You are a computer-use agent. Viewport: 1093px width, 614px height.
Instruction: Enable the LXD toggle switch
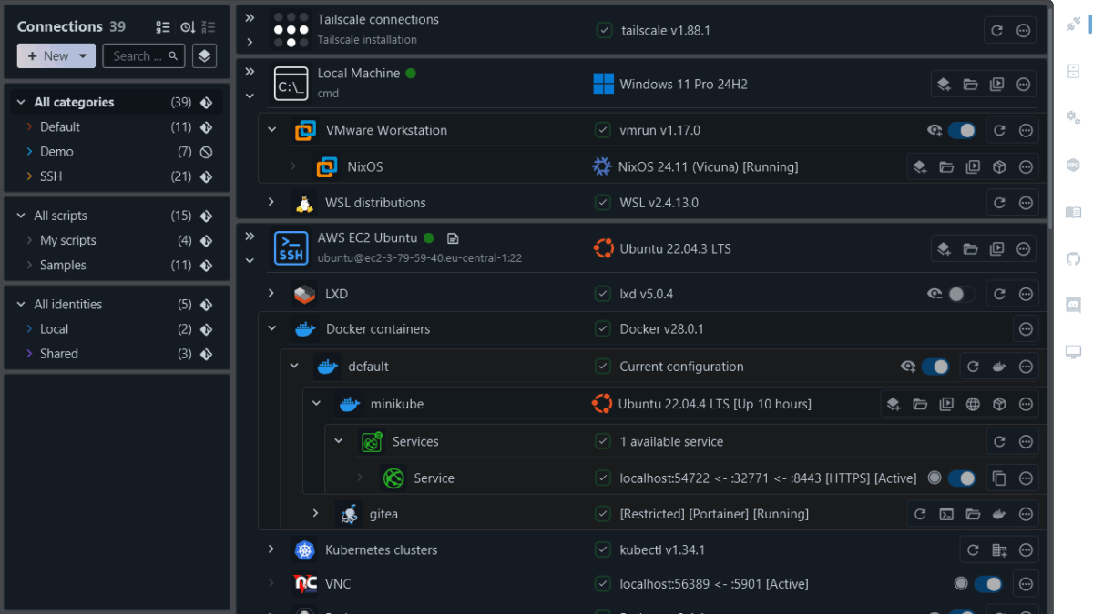click(x=962, y=294)
